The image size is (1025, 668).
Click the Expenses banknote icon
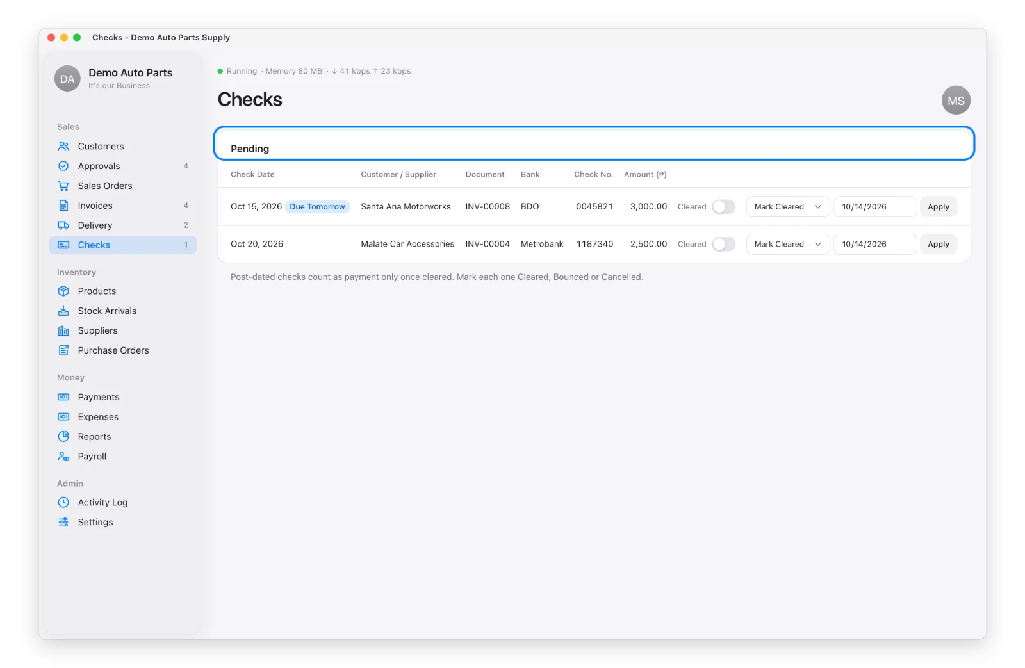click(63, 417)
